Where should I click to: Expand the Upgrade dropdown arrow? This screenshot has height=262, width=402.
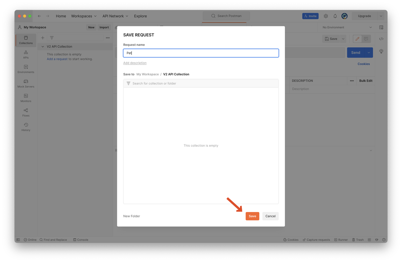pyautogui.click(x=381, y=16)
